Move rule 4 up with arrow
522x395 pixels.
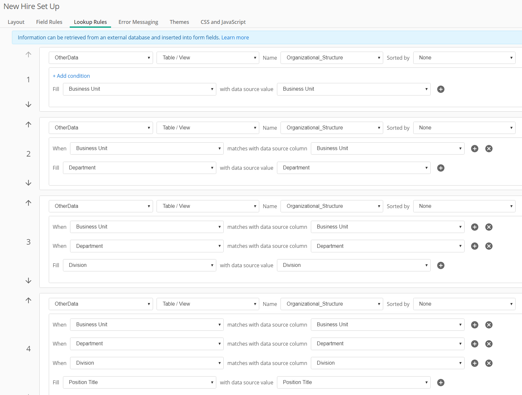(28, 300)
